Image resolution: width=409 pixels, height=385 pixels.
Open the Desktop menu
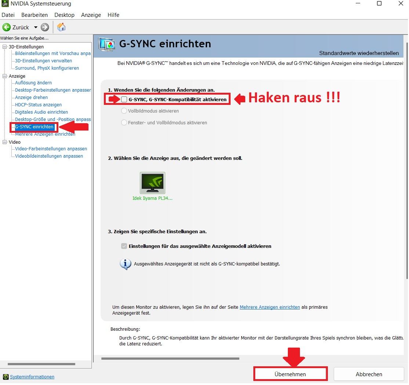64,15
